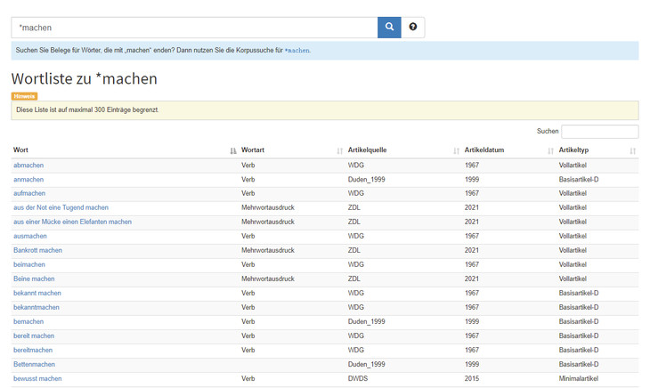
Task: Open the aufmachen word entry
Action: pyautogui.click(x=29, y=194)
